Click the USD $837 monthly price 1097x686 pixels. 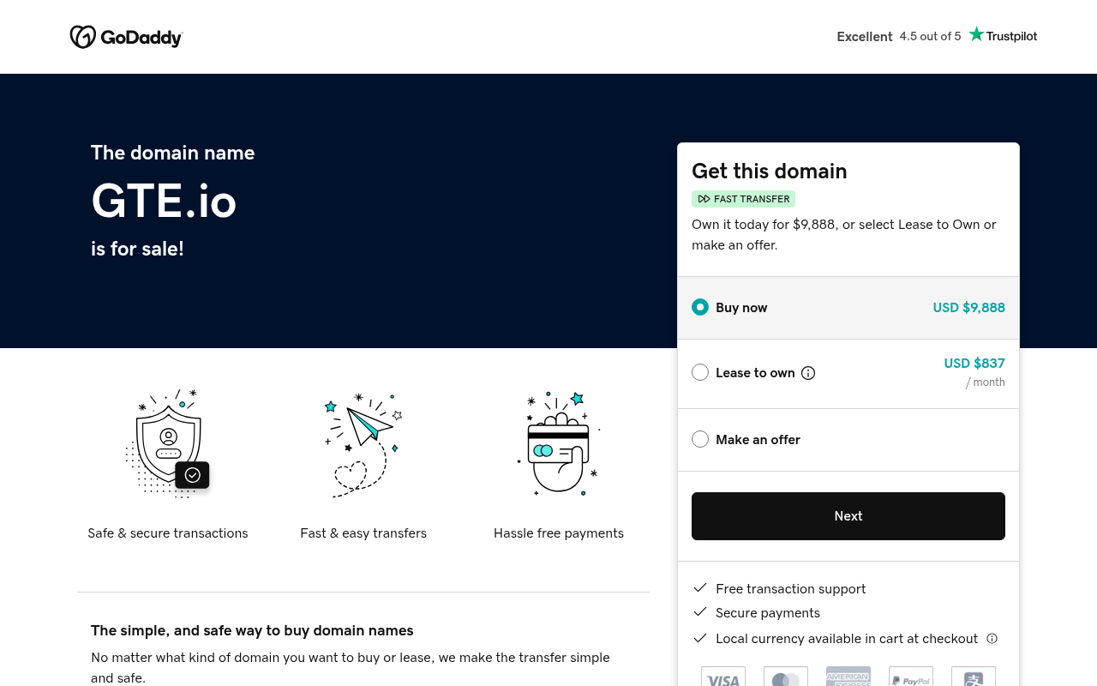(x=974, y=364)
